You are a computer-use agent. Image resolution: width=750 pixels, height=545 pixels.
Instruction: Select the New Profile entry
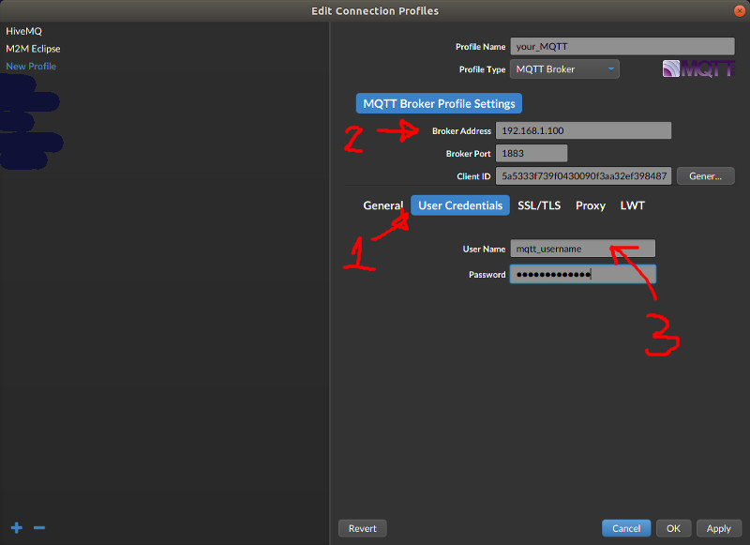point(31,66)
